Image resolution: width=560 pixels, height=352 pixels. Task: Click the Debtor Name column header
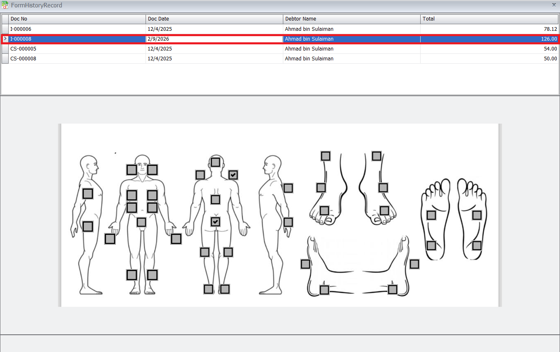351,19
